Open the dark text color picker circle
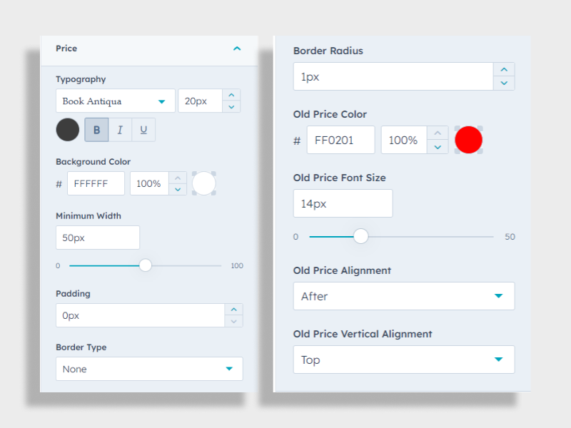Screen dimensions: 571x428 (68, 129)
